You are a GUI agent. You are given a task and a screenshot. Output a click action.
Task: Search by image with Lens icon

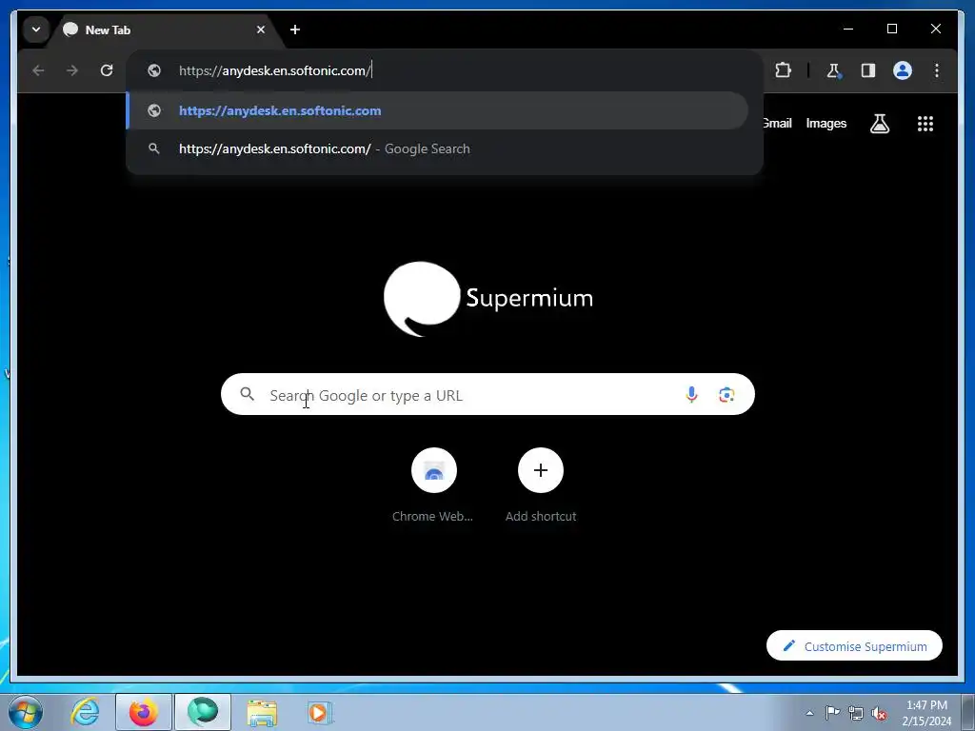pyautogui.click(x=726, y=395)
